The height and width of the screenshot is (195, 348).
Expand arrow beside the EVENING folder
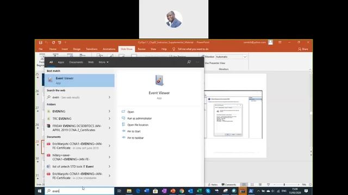coord(109,112)
